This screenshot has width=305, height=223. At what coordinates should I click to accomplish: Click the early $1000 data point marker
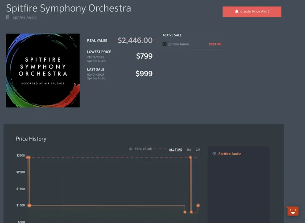click(29, 206)
